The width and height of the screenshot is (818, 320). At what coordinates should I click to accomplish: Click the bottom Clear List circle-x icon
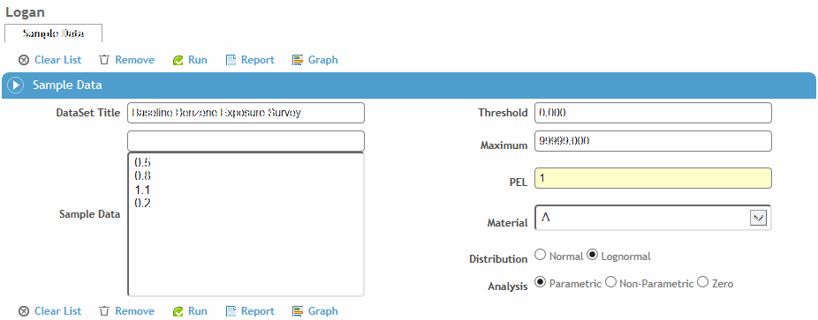pyautogui.click(x=24, y=311)
